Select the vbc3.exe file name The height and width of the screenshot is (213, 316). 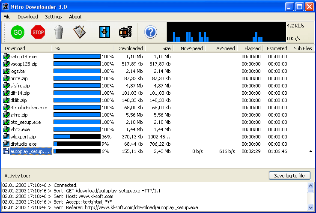[x=20, y=129]
